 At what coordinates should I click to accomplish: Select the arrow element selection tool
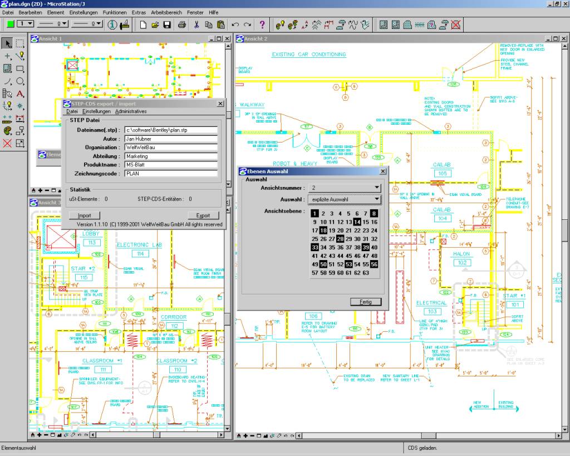8,43
